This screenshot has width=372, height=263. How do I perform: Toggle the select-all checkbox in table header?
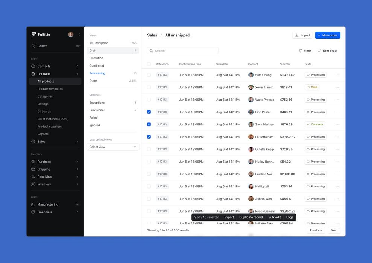(x=149, y=64)
